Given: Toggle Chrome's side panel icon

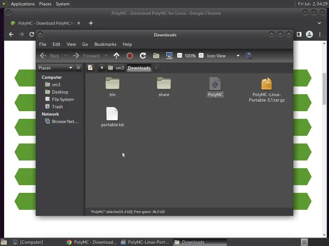Looking at the screenshot, I should pyautogui.click(x=299, y=34).
